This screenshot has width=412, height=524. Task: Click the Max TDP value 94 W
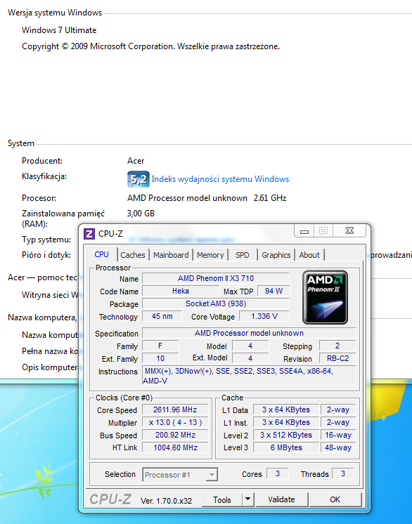click(273, 291)
